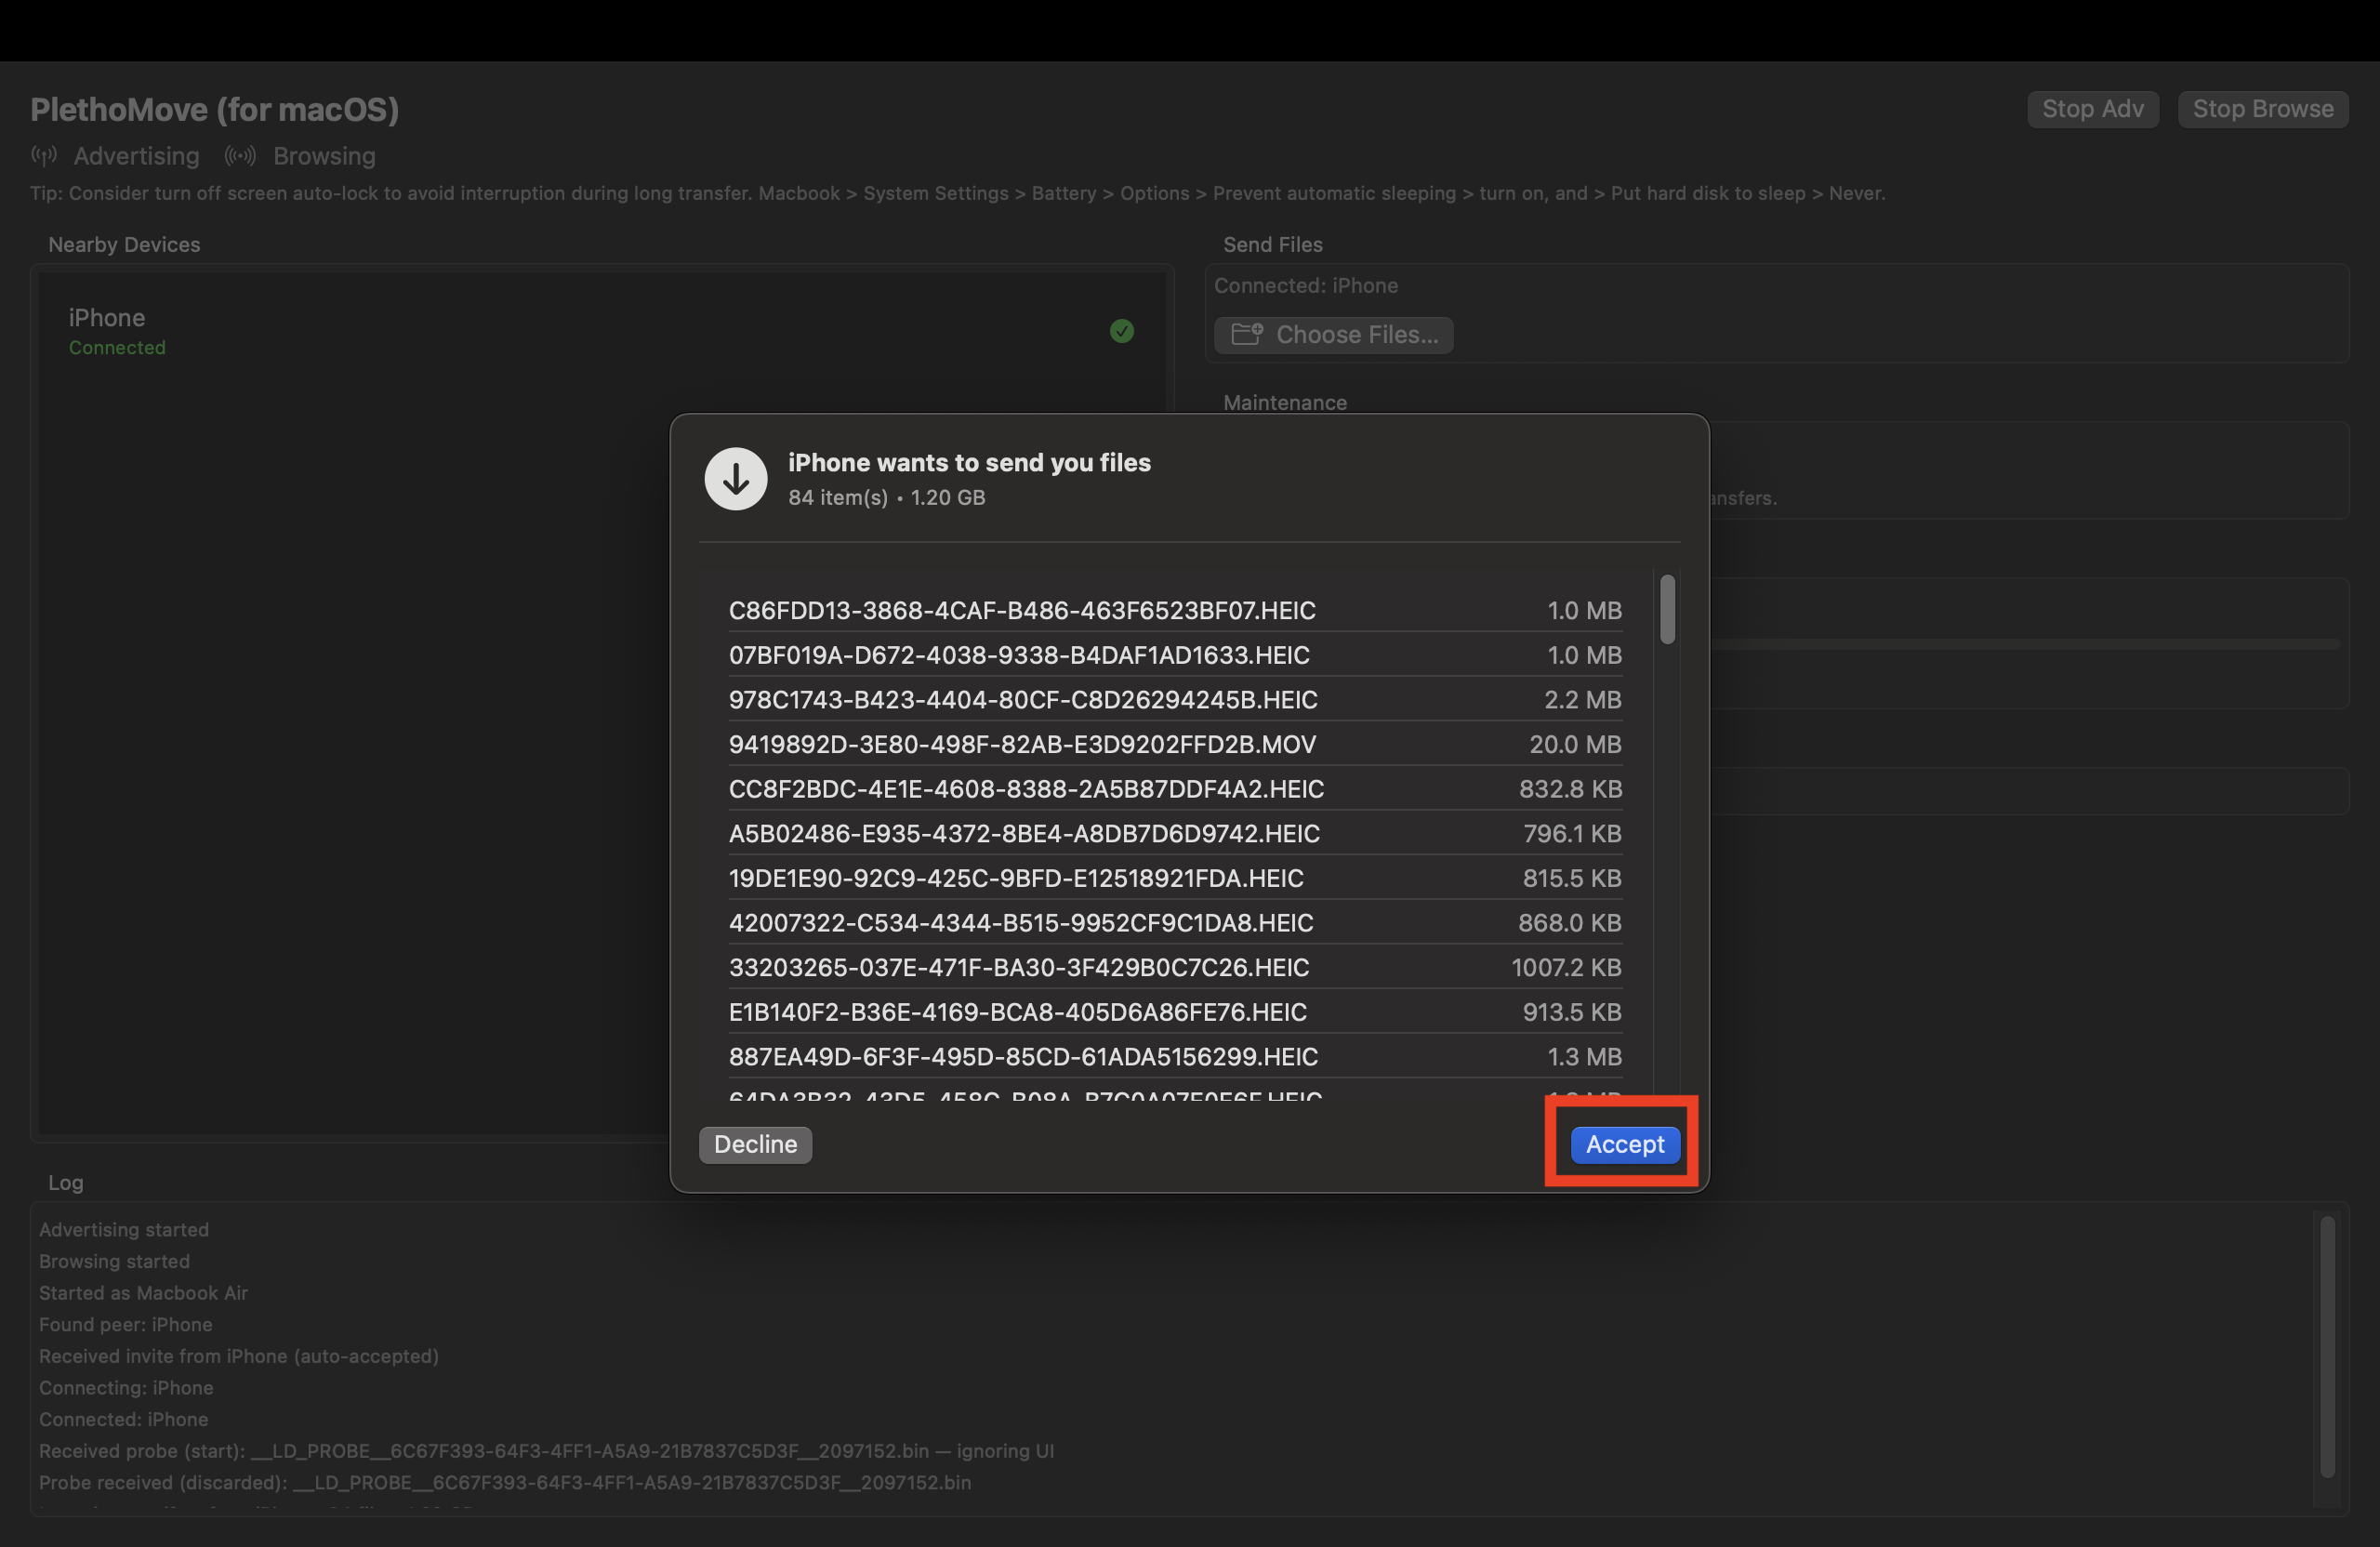The width and height of the screenshot is (2380, 1547).
Task: Click the Advertising status label
Action: tap(136, 156)
